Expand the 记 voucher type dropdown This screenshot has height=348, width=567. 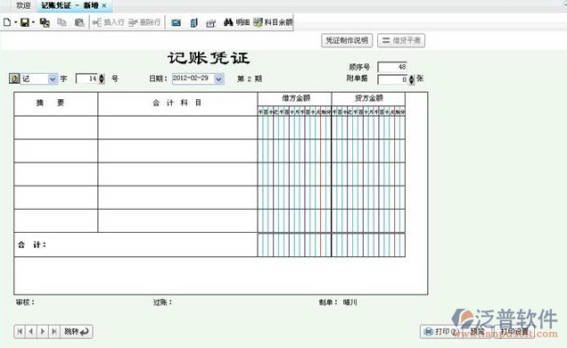click(53, 79)
